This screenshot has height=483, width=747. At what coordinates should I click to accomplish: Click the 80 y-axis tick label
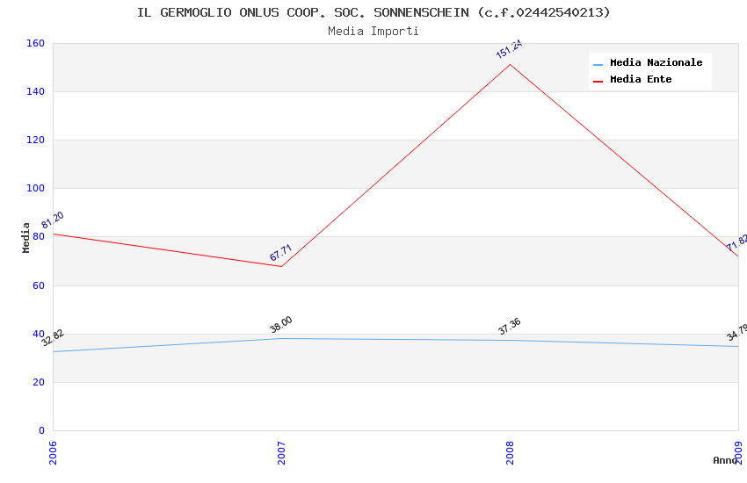(x=38, y=236)
